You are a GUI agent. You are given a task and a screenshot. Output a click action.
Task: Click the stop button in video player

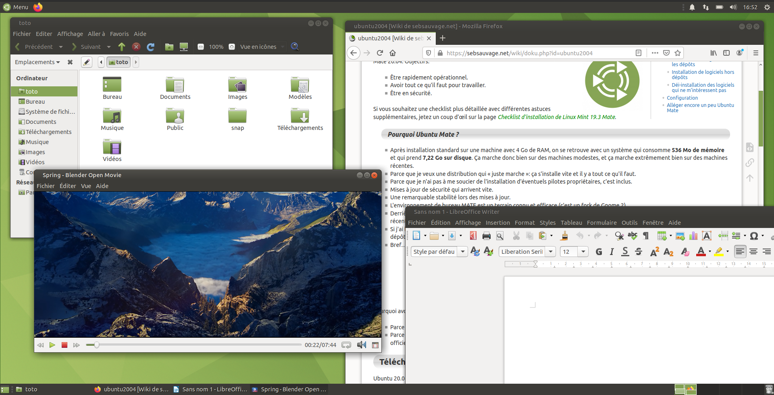click(64, 345)
